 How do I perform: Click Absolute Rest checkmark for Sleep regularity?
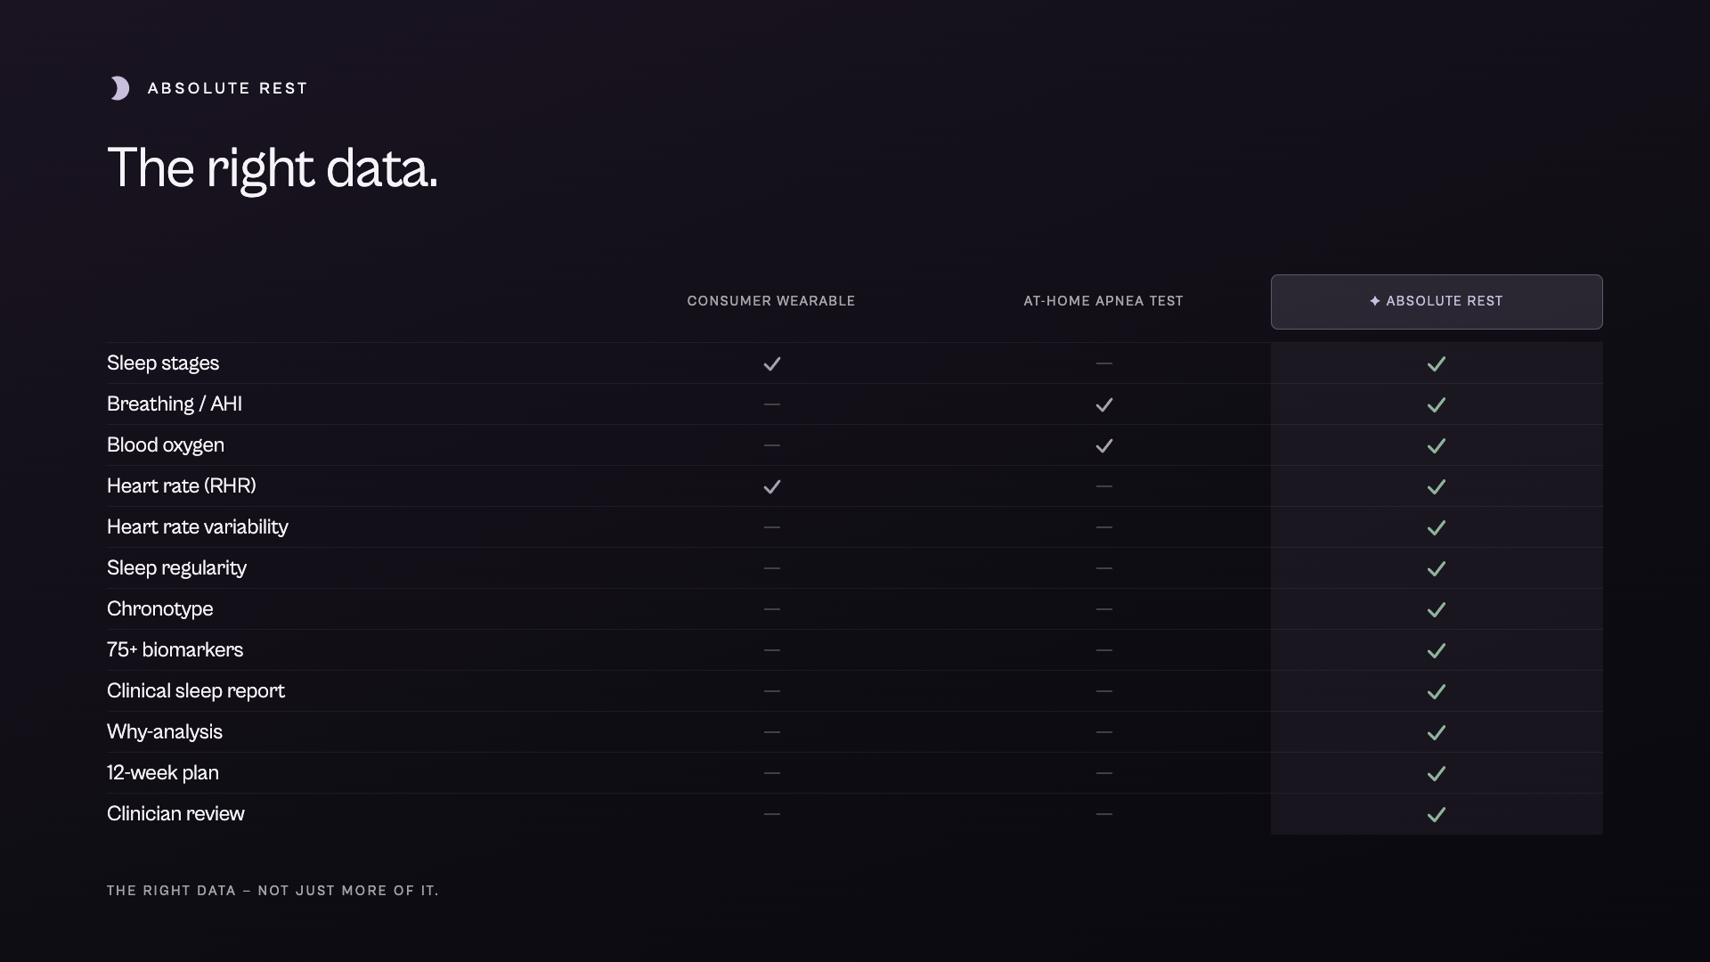click(1437, 568)
